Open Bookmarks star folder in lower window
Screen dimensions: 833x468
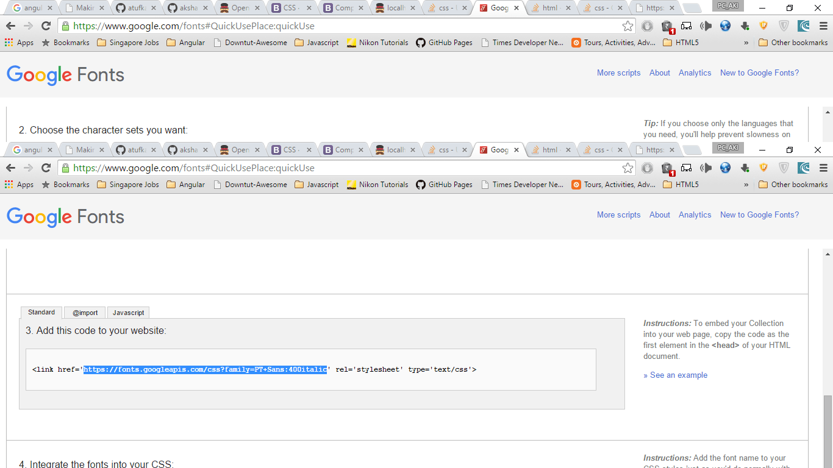[65, 185]
